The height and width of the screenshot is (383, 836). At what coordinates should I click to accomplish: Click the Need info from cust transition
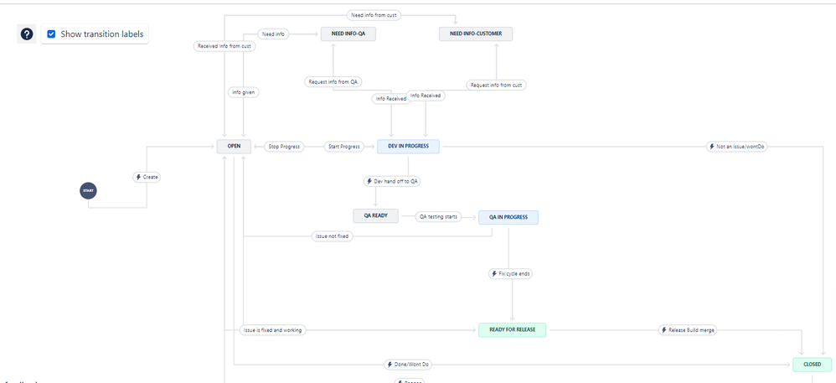(374, 15)
